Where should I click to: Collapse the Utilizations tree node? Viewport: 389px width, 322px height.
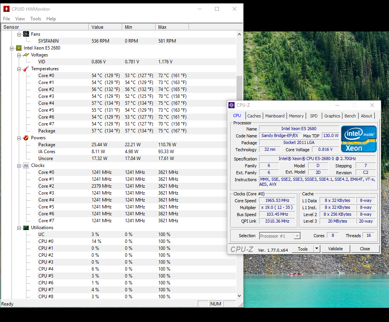pos(19,228)
